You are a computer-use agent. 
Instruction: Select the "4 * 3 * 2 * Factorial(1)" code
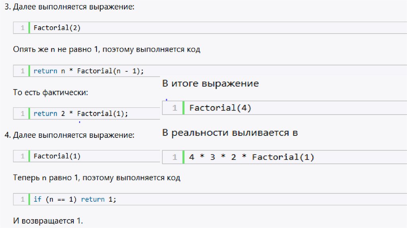point(252,157)
